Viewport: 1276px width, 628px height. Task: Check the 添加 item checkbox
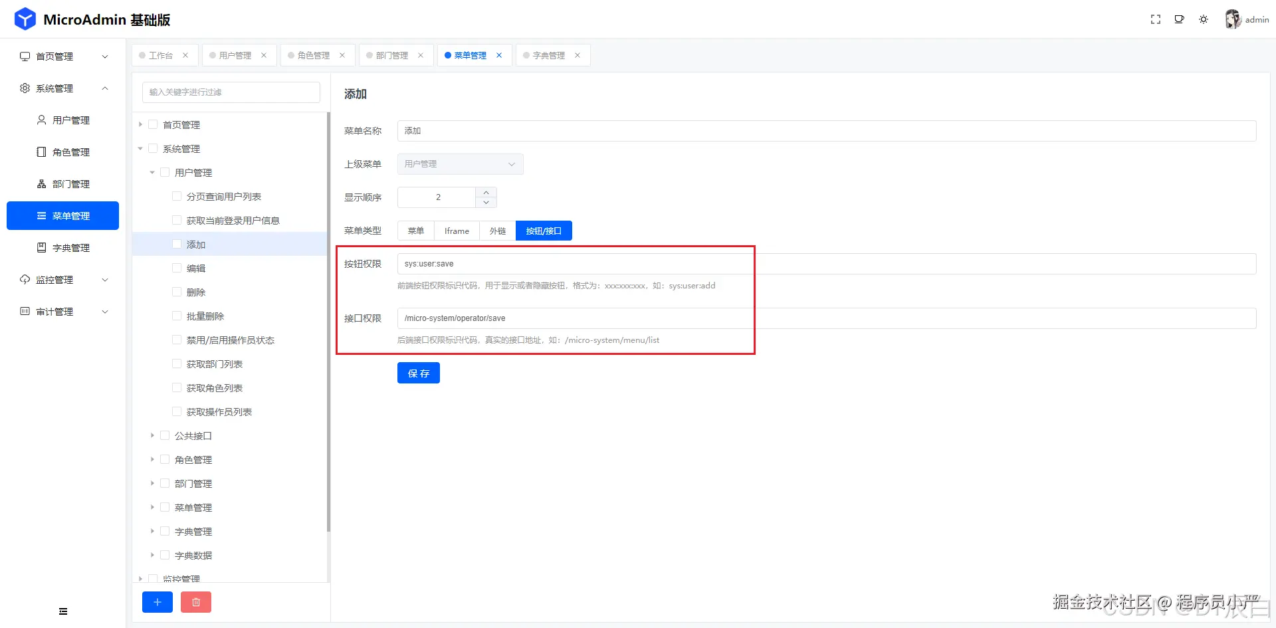(176, 243)
